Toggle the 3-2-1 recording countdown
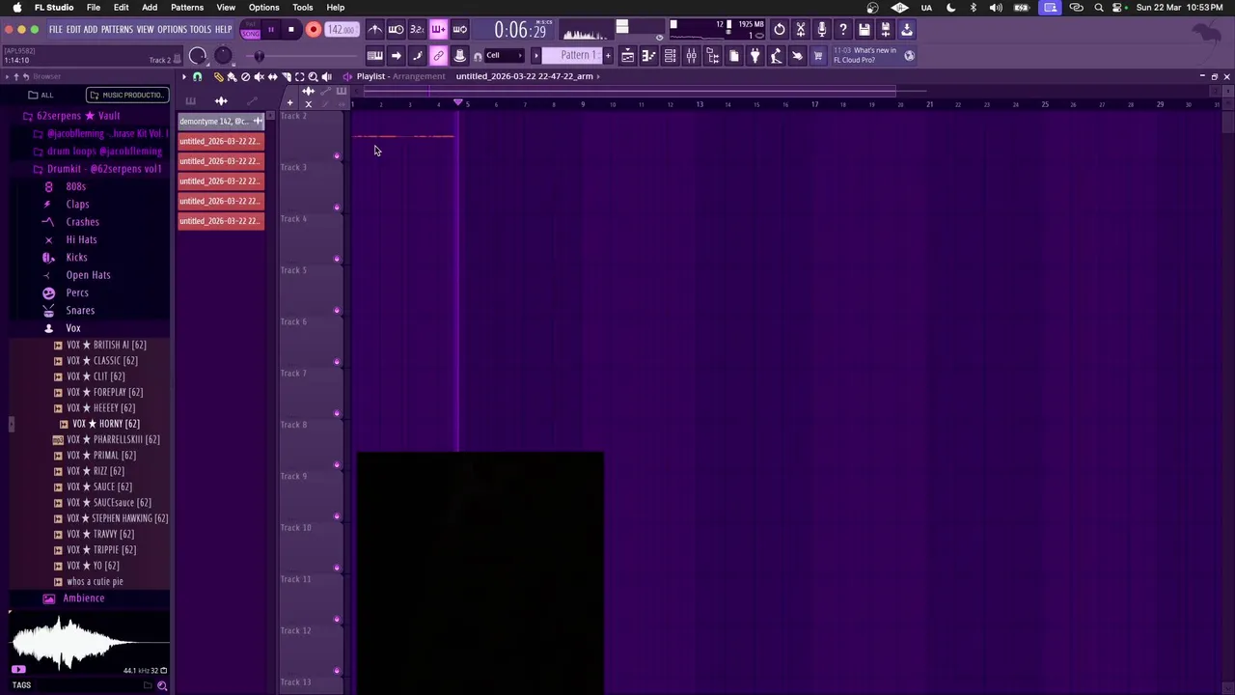This screenshot has width=1235, height=695. pos(417,30)
